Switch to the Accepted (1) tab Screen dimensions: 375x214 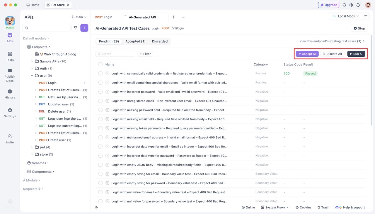pos(135,41)
